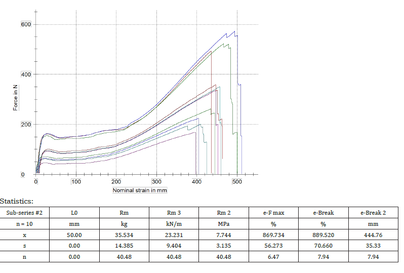The height and width of the screenshot is (273, 404).
Task: Click the 500 tick label on strain axis
Action: click(237, 181)
